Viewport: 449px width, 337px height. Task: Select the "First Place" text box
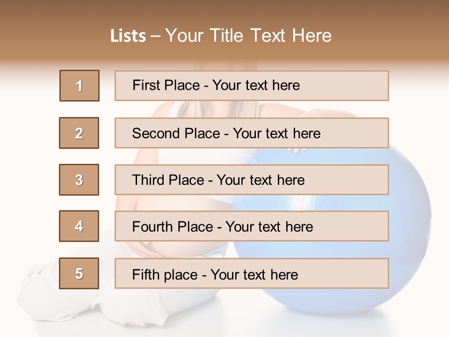tap(252, 86)
